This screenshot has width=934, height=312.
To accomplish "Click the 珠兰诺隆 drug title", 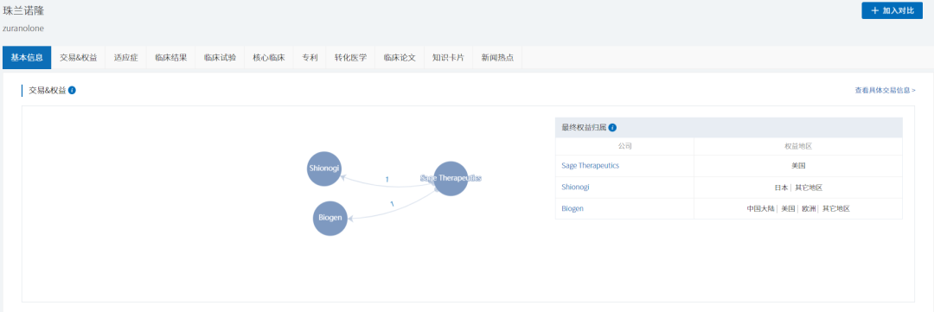I will click(23, 11).
